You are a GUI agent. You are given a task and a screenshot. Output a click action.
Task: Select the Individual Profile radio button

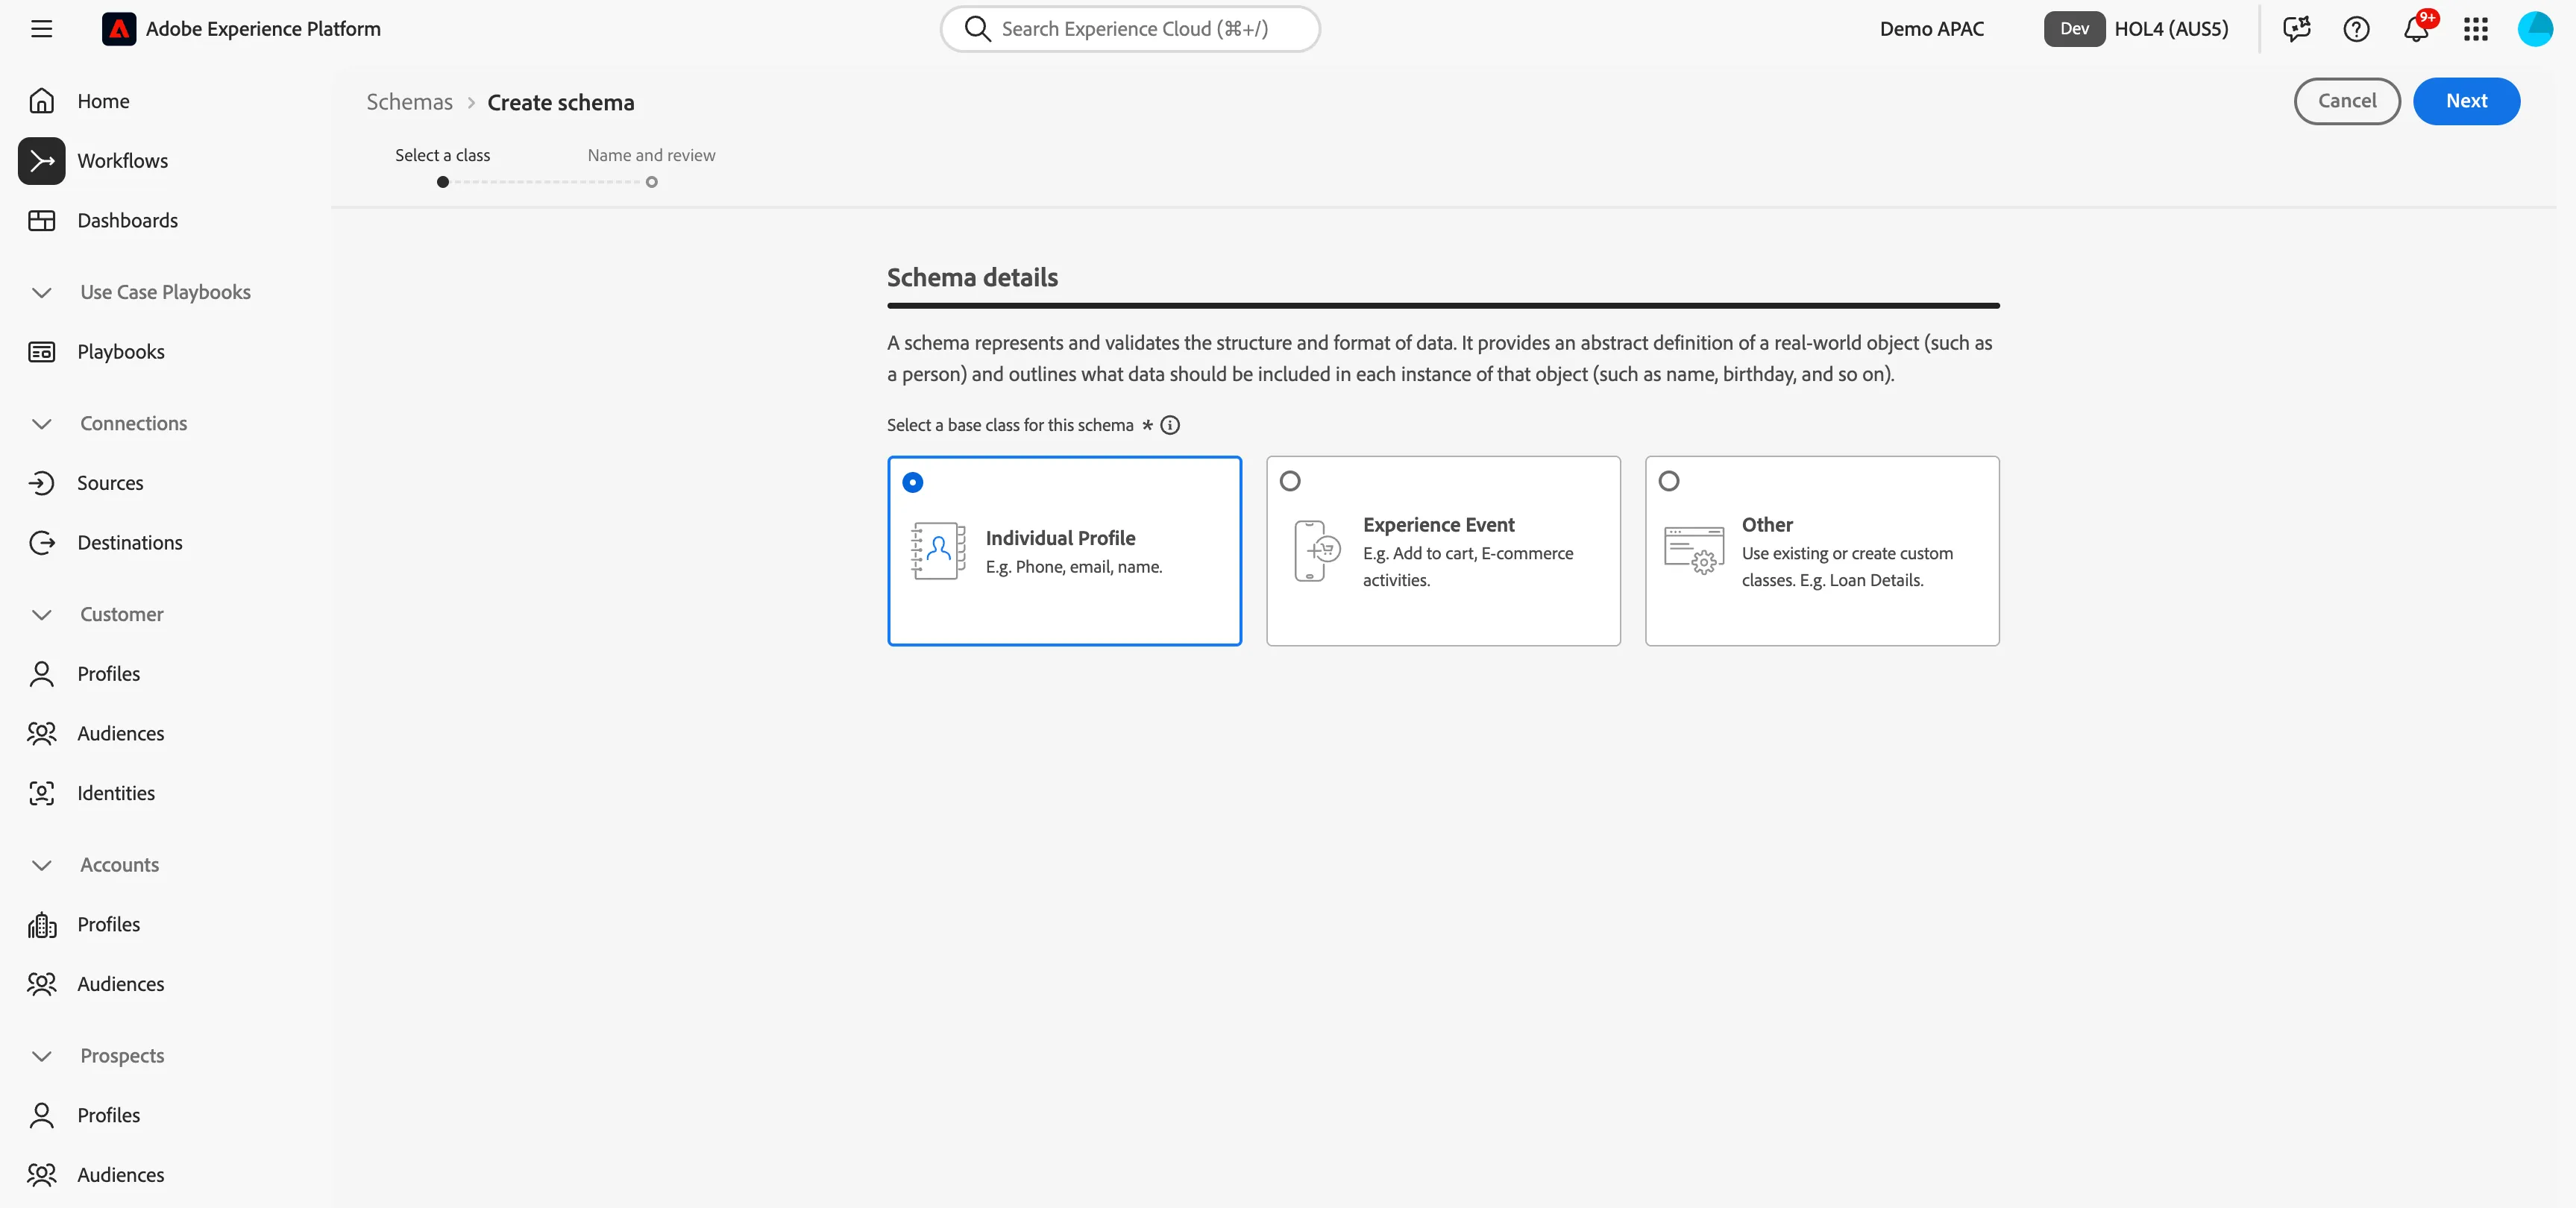912,483
